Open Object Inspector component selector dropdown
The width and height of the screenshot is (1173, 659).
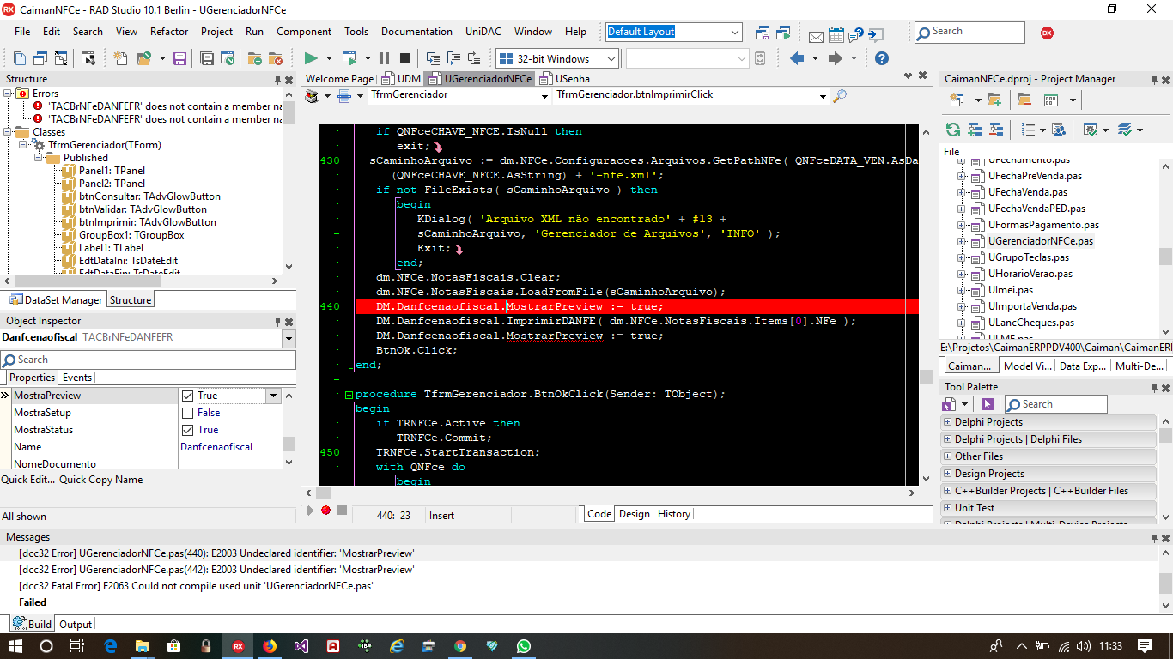point(289,338)
